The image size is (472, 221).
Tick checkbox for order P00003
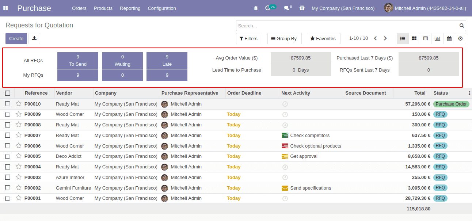(x=8, y=177)
